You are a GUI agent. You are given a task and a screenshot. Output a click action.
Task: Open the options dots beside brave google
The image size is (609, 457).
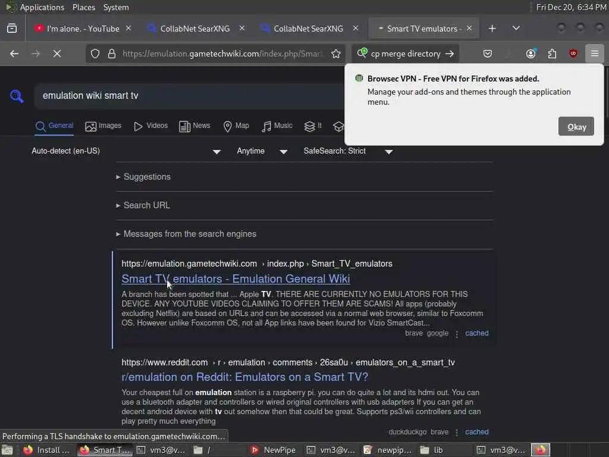[457, 334]
